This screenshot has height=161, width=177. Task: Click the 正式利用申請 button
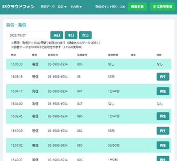click(162, 7)
